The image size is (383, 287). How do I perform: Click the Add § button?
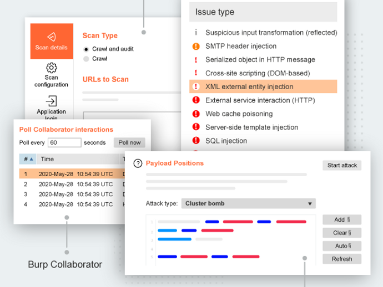coord(342,220)
